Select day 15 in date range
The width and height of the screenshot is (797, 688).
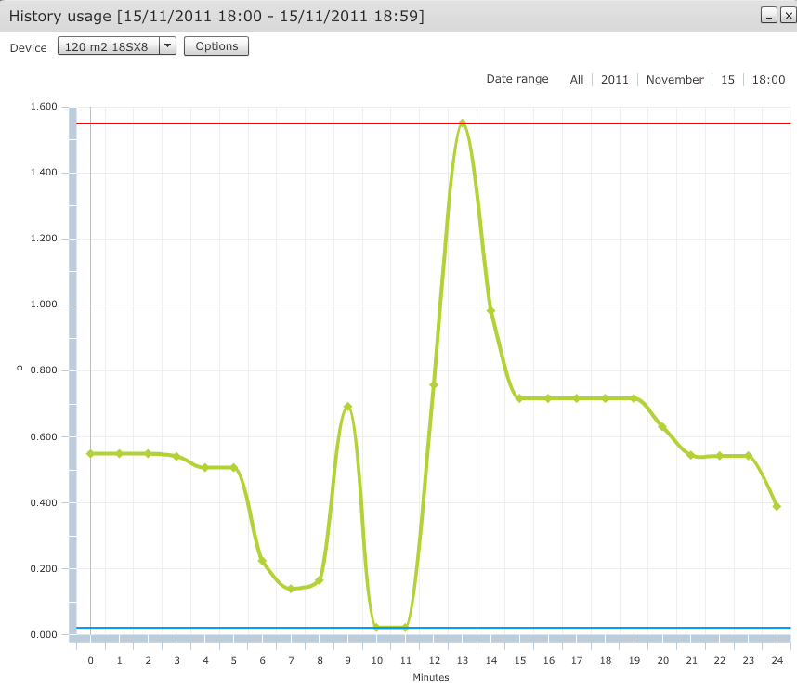(x=727, y=80)
